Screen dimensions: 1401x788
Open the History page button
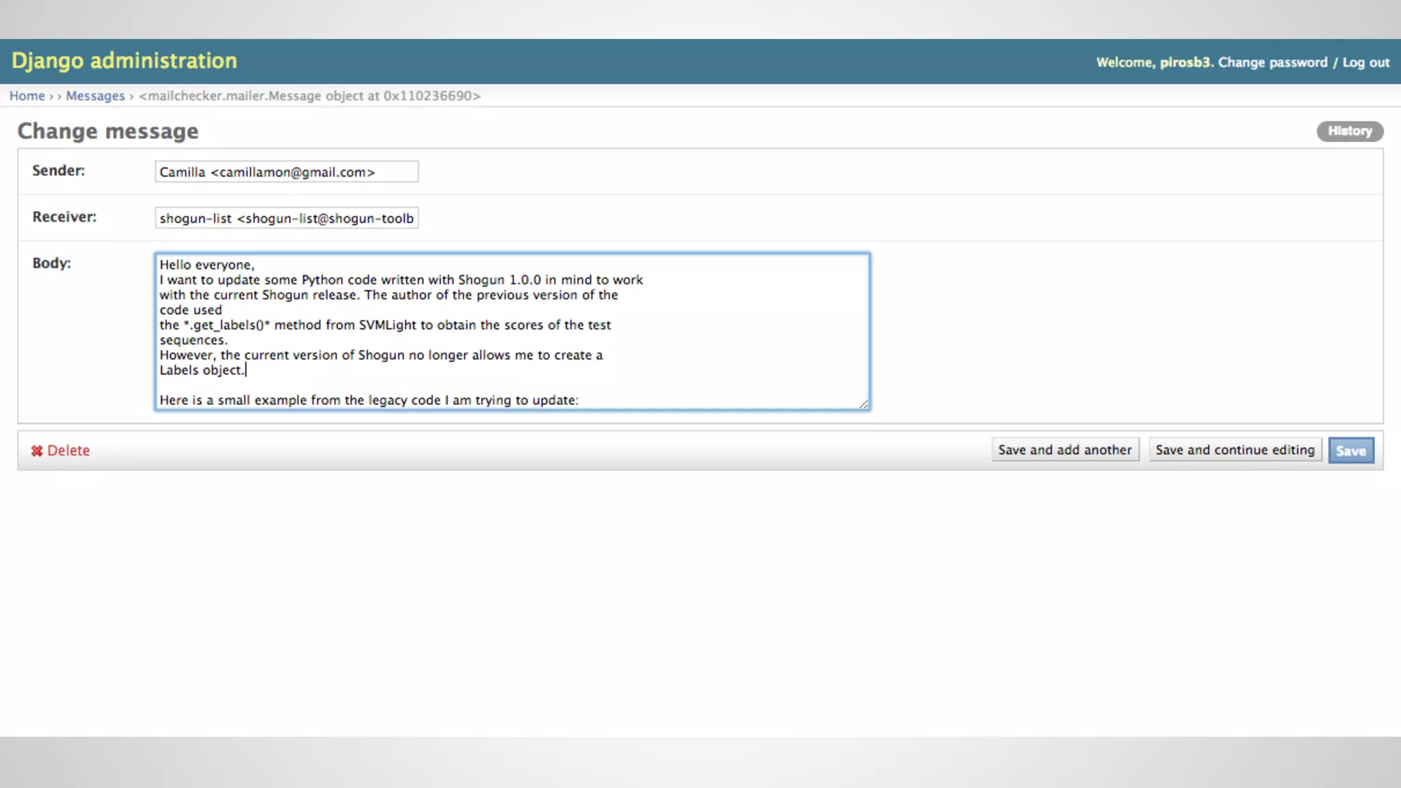point(1349,131)
